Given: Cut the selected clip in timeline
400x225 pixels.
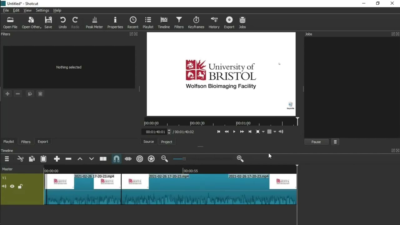Looking at the screenshot, I should pyautogui.click(x=20, y=159).
